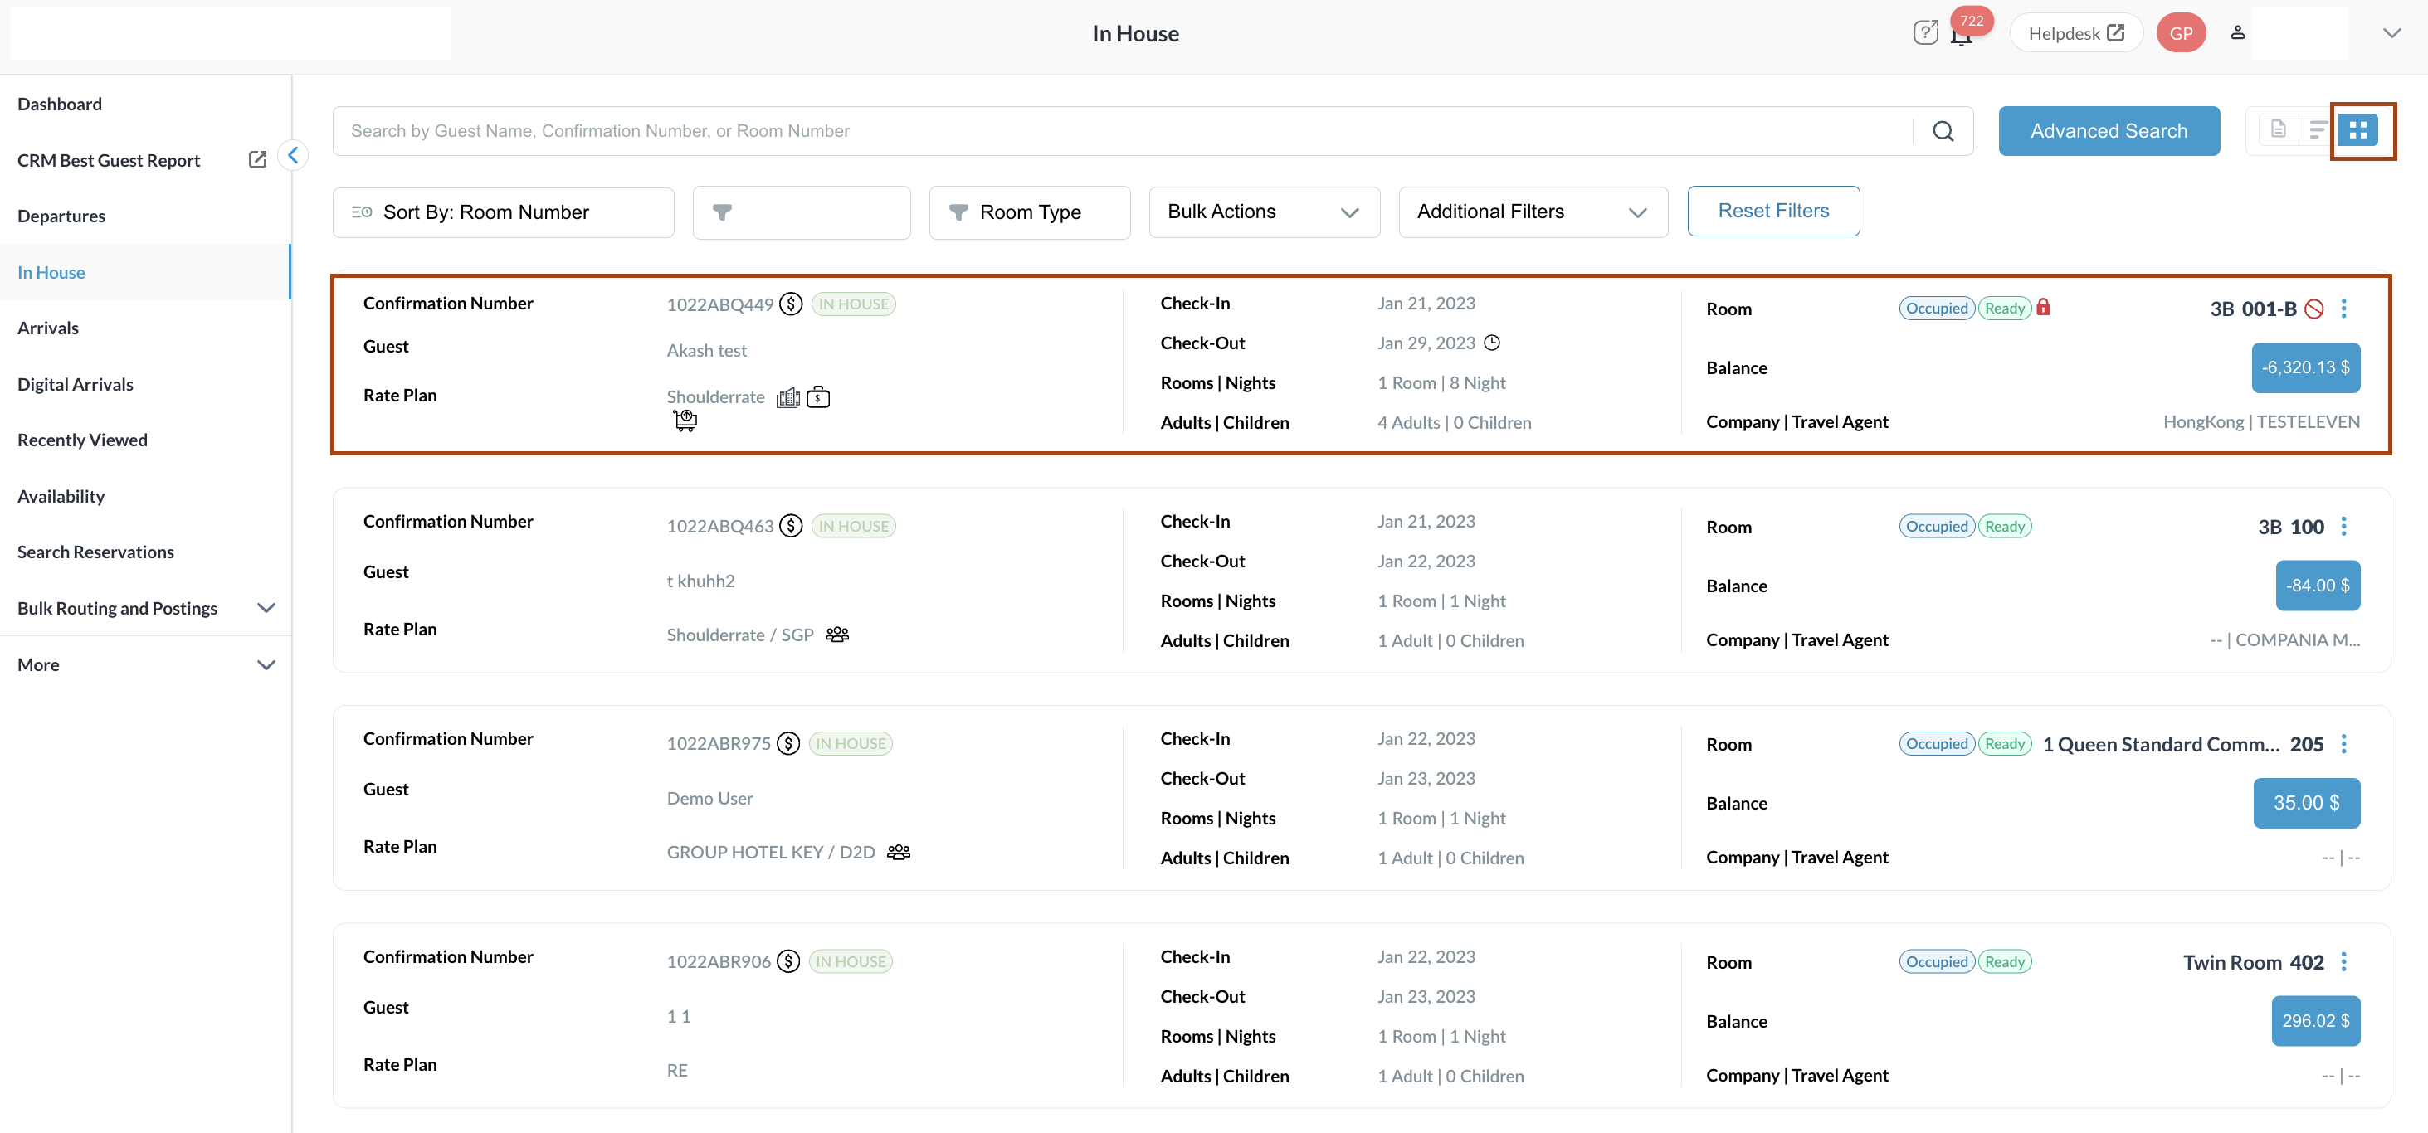The width and height of the screenshot is (2428, 1133).
Task: Collapse the sidebar with the left chevron
Action: (x=293, y=155)
